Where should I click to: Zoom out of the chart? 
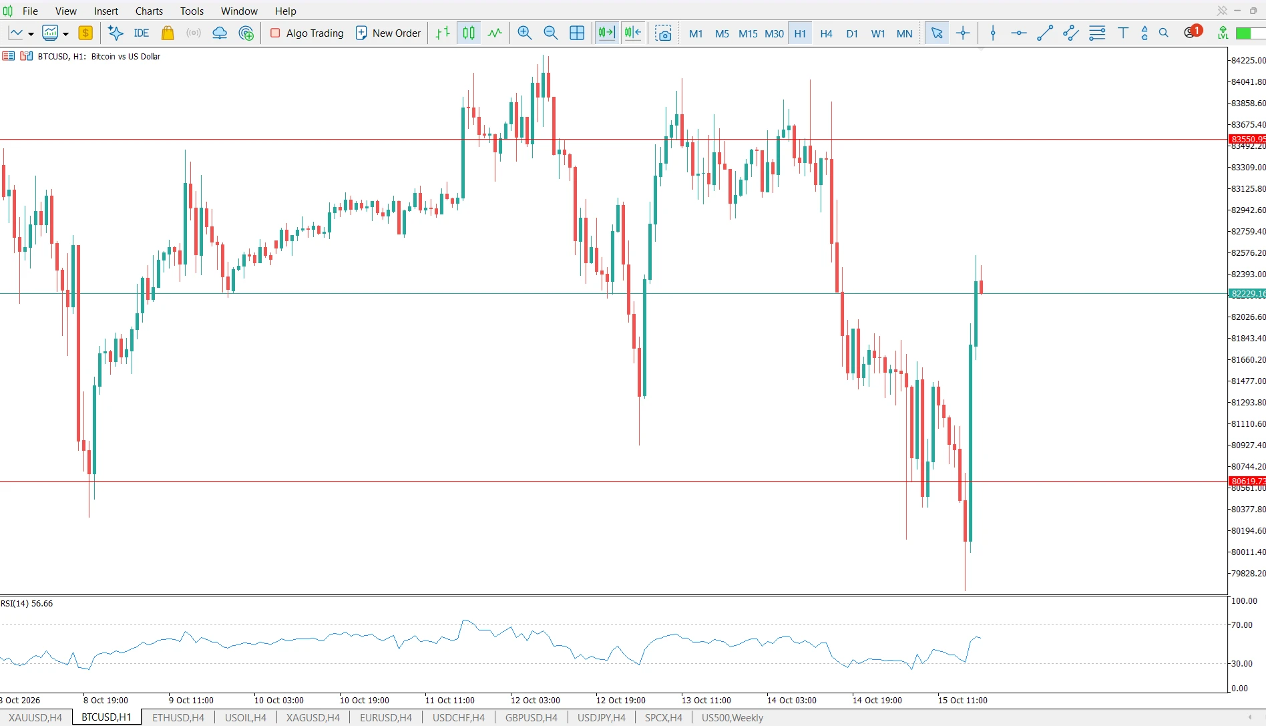(x=551, y=33)
